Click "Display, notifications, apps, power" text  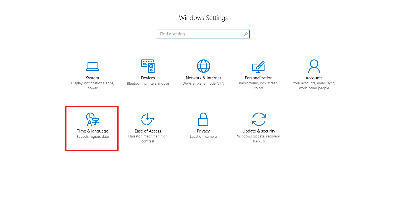coord(93,86)
